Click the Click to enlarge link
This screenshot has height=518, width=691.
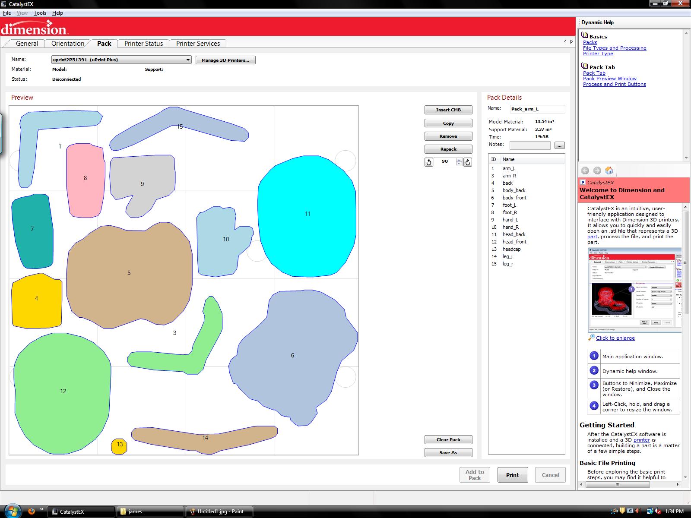[615, 338]
